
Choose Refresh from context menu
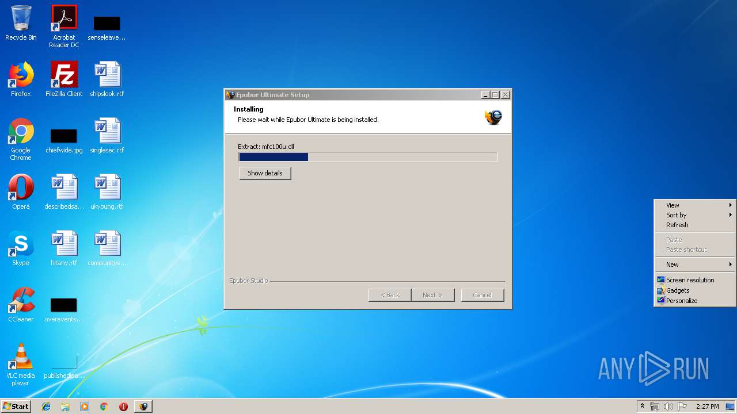[696, 225]
